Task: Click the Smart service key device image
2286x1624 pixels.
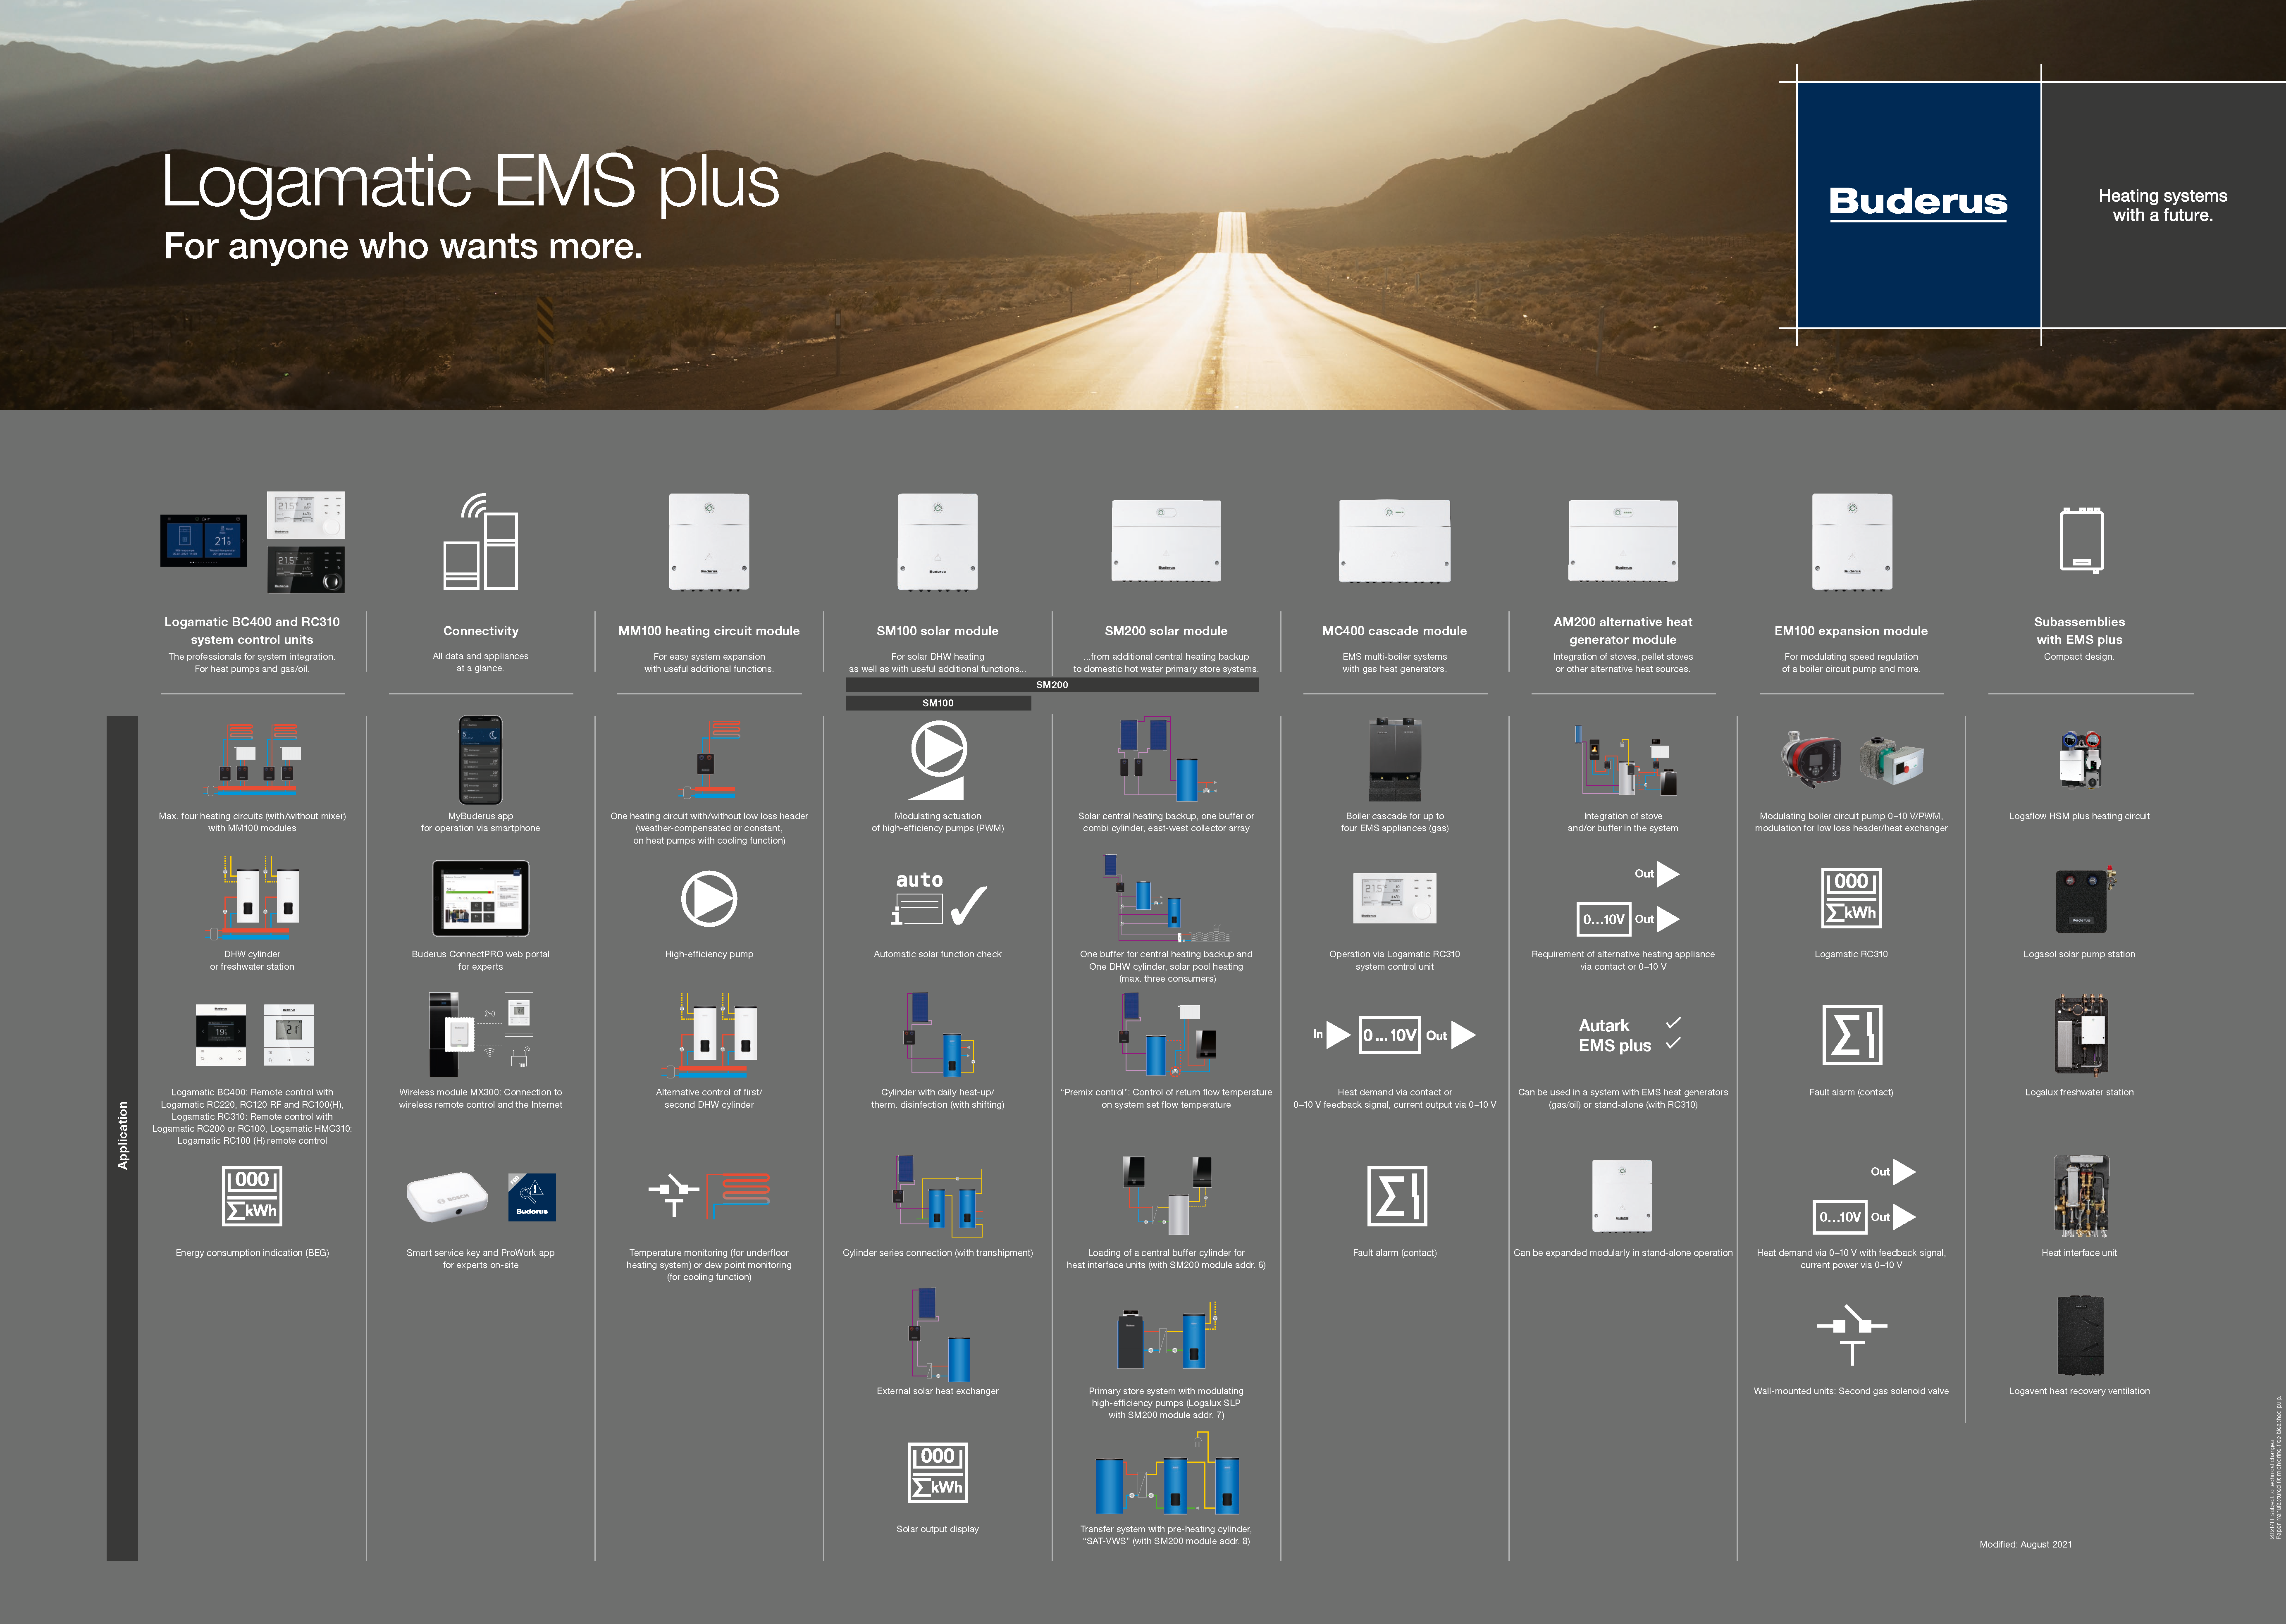Action: coord(447,1197)
